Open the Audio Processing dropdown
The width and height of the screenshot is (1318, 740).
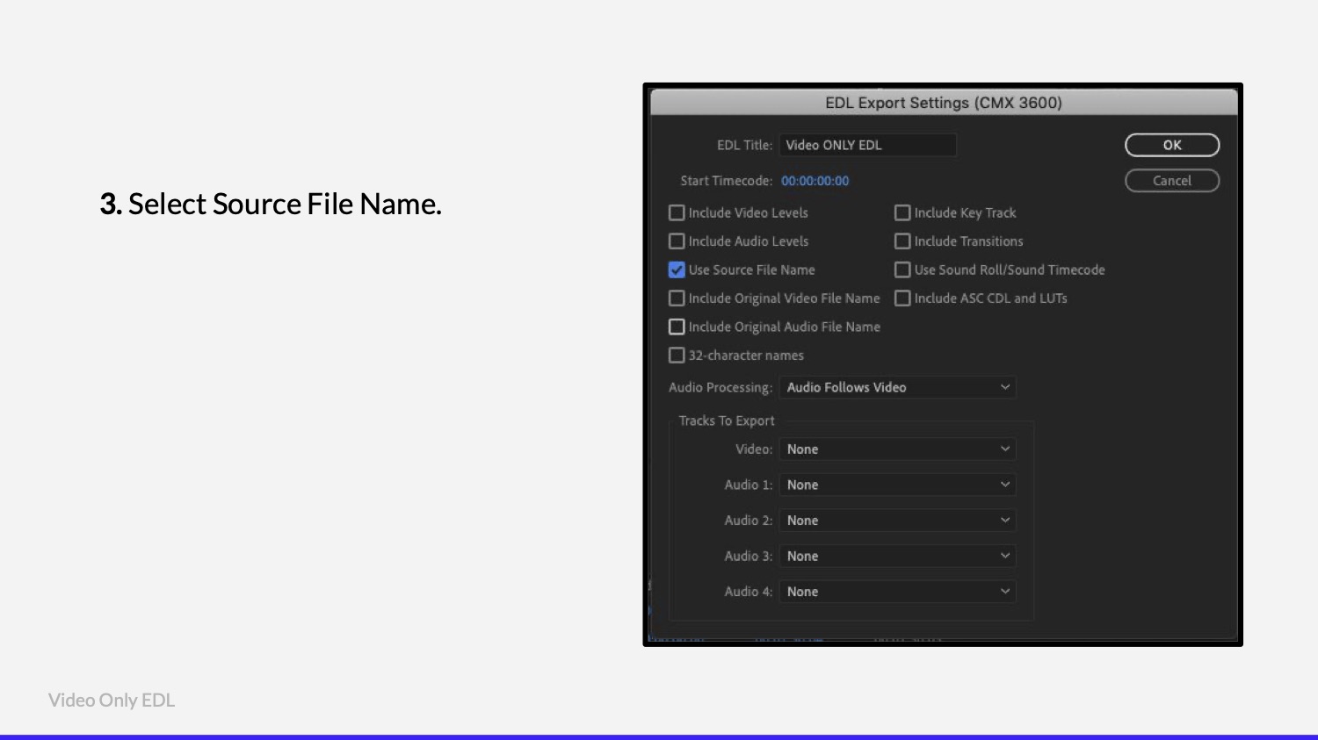[x=897, y=387]
